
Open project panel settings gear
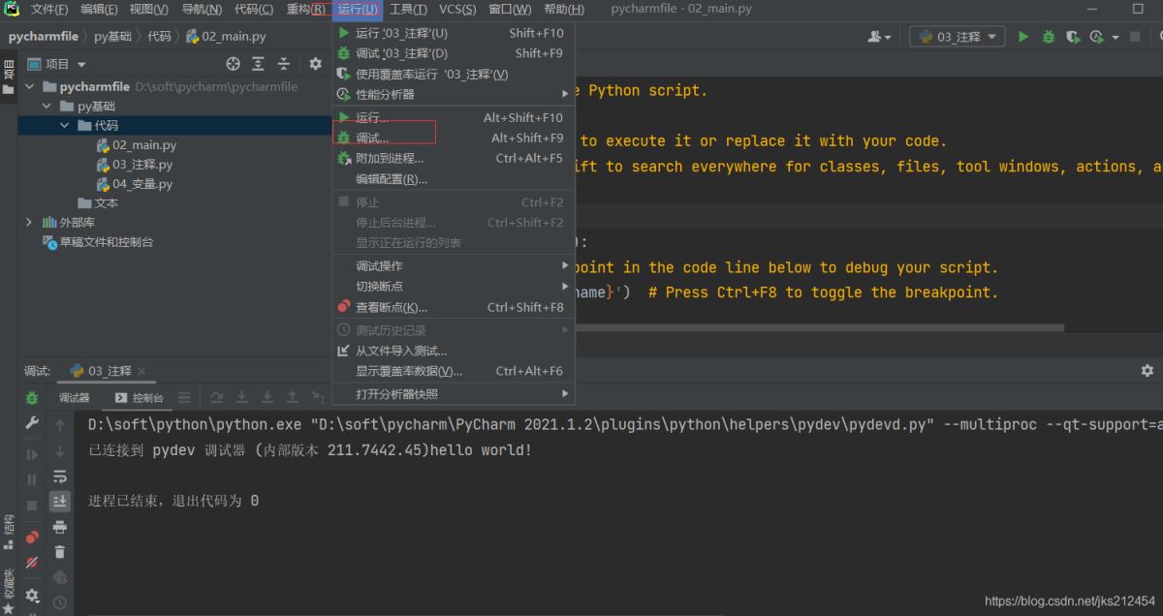[315, 64]
